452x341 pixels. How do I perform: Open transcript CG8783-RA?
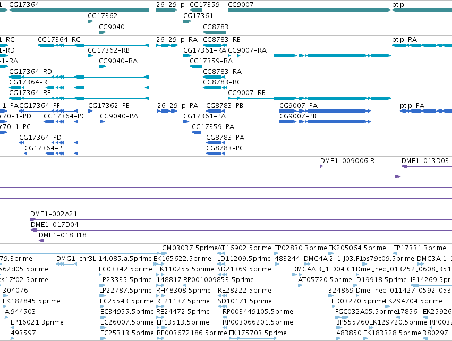pos(222,72)
